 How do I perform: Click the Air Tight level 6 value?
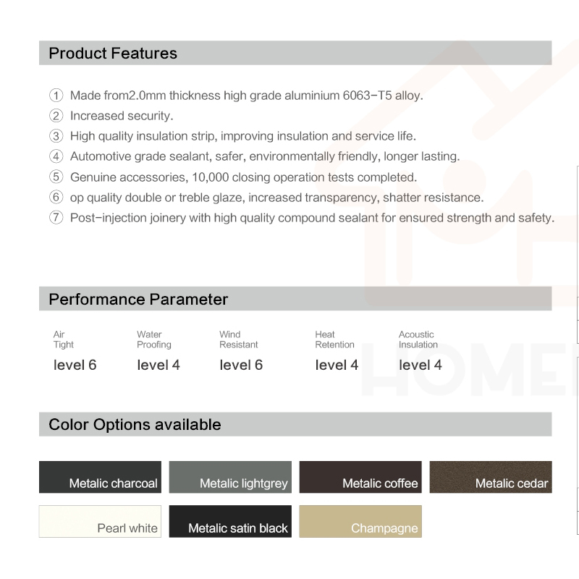coord(75,365)
